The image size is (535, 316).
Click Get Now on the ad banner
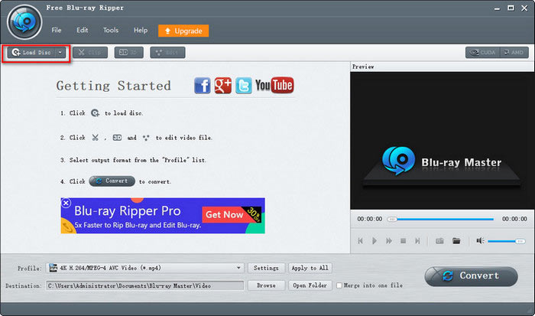(x=224, y=214)
